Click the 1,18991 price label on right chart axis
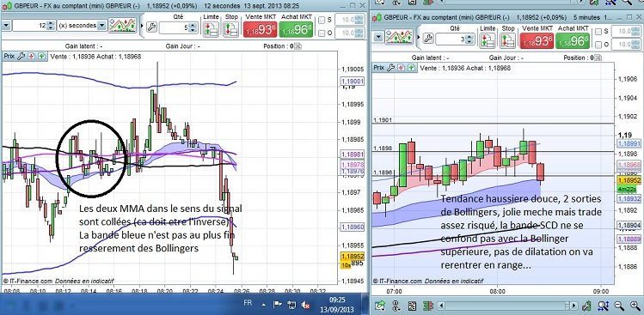Viewport: 644px width, 315px height. [x=629, y=143]
